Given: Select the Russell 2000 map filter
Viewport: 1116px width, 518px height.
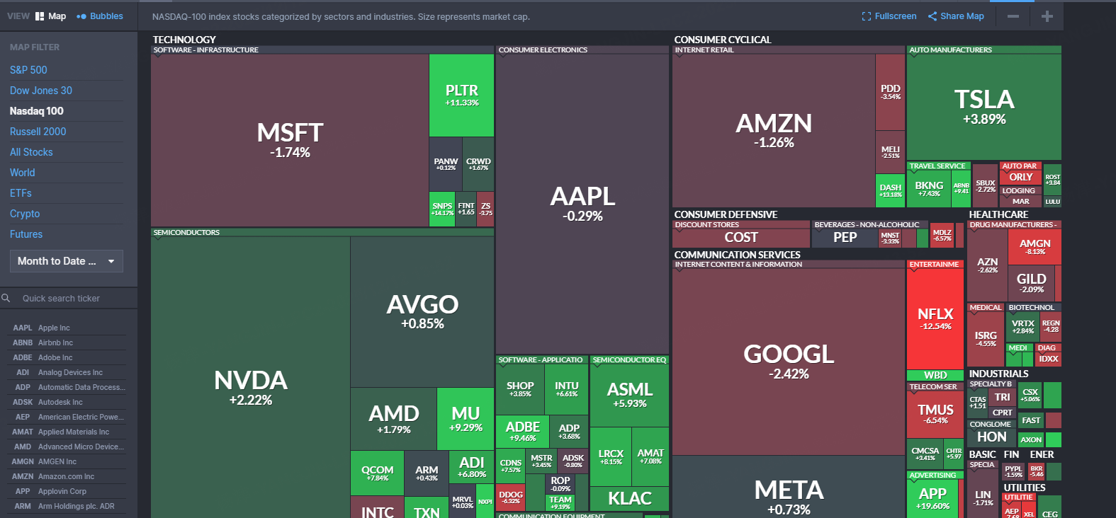Looking at the screenshot, I should [x=38, y=132].
